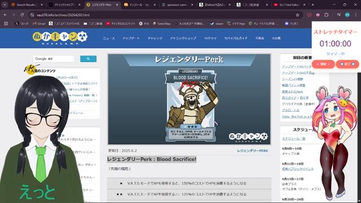This screenshot has width=361, height=203.
Task: Click the 01:00:00 timer display
Action: point(335,43)
